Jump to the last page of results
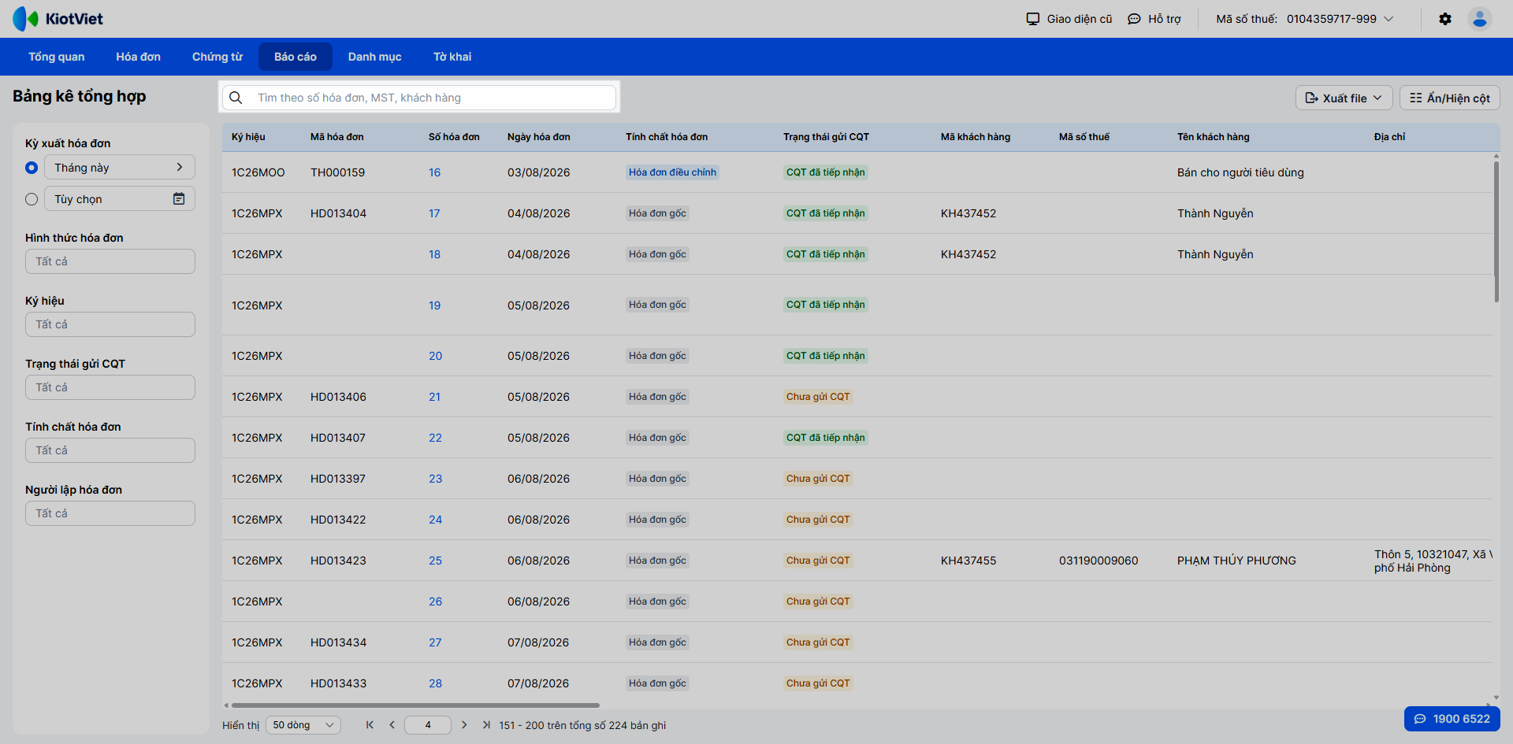 point(486,725)
